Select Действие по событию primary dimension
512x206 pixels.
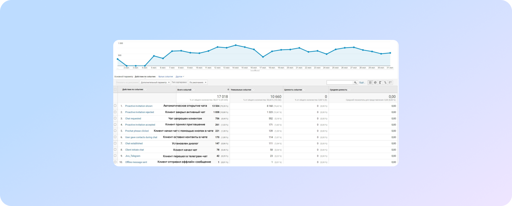(145, 76)
